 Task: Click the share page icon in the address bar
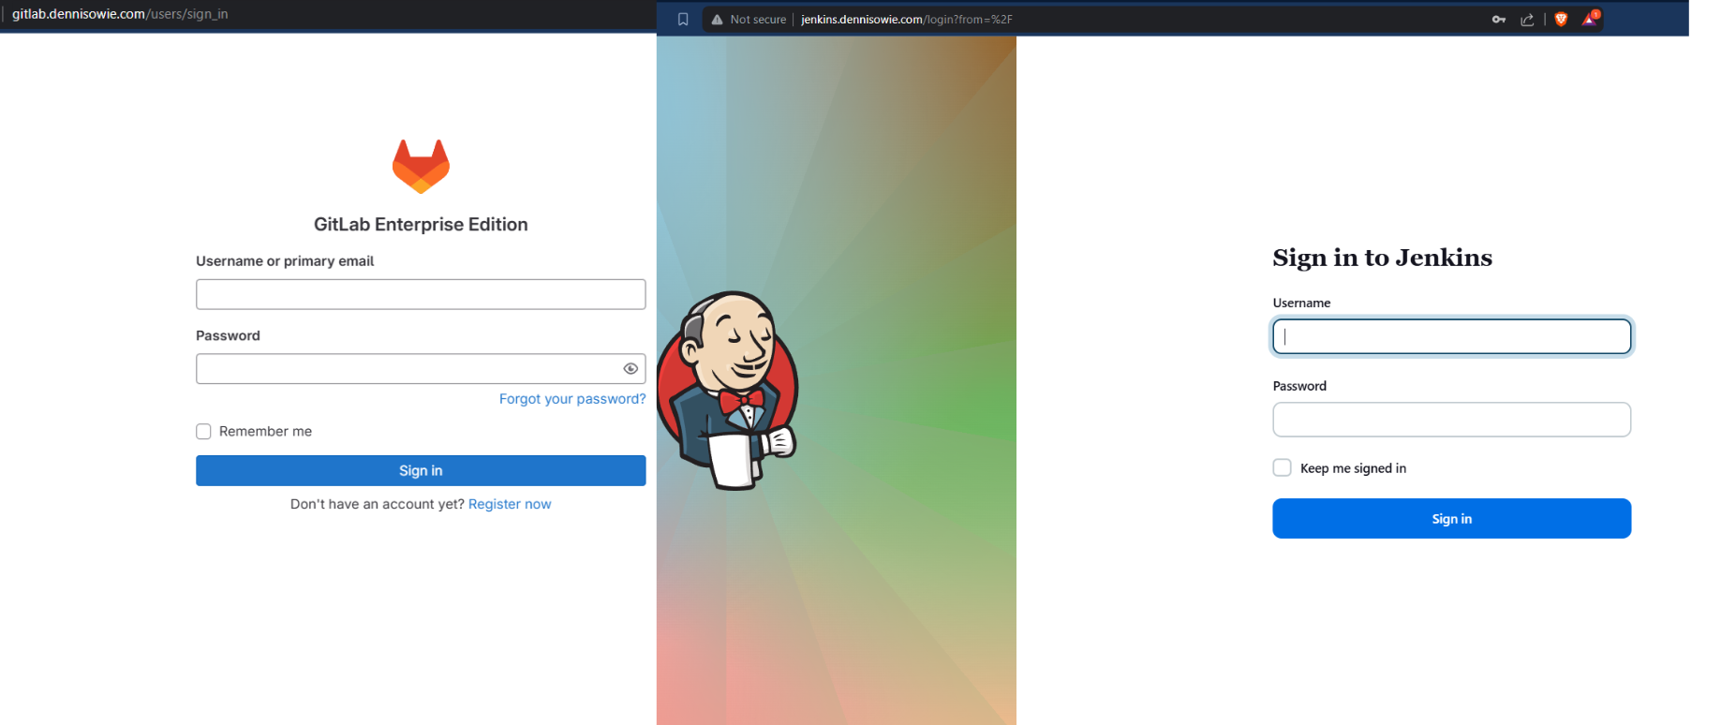pyautogui.click(x=1527, y=20)
